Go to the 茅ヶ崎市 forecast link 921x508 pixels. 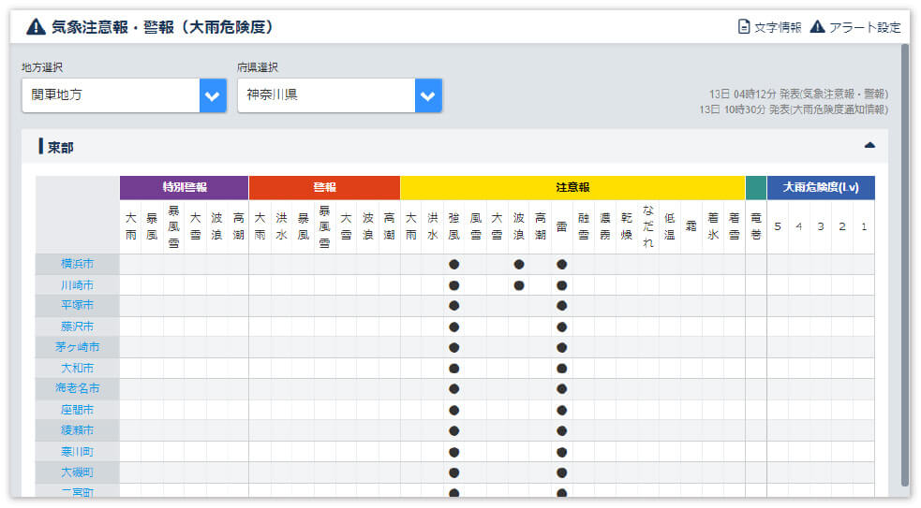[77, 347]
